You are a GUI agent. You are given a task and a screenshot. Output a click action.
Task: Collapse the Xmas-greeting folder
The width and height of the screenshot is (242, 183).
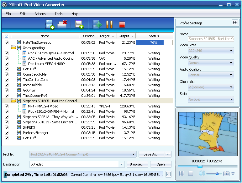[x=13, y=47]
